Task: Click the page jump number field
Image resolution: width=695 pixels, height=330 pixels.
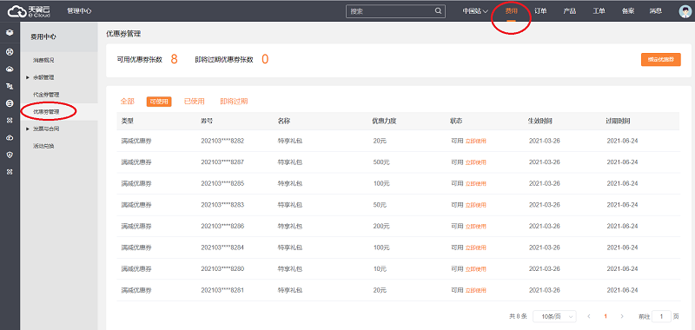Action: click(x=662, y=316)
